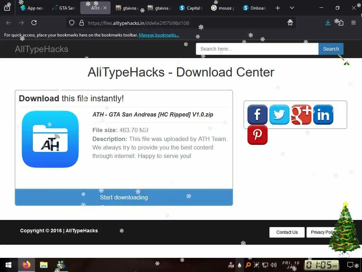
Task: Click the file name ATH - GTA San Andreas zip
Action: tap(153, 114)
